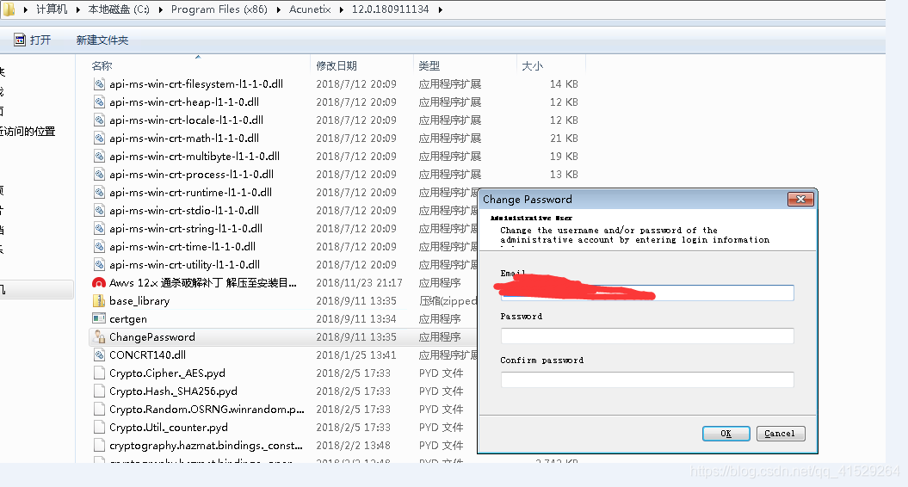This screenshot has height=487, width=908.
Task: Select the Awvs 12.x 通杀破解补丁 file name
Action: pyautogui.click(x=202, y=282)
